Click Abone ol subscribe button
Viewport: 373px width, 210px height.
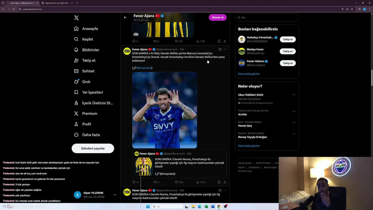(217, 17)
